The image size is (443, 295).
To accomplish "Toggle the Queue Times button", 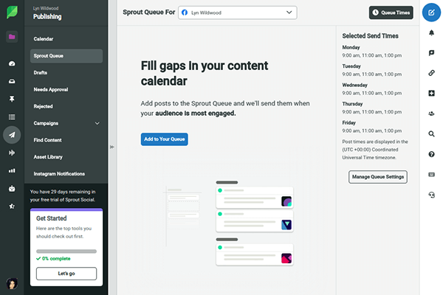I will pyautogui.click(x=391, y=13).
